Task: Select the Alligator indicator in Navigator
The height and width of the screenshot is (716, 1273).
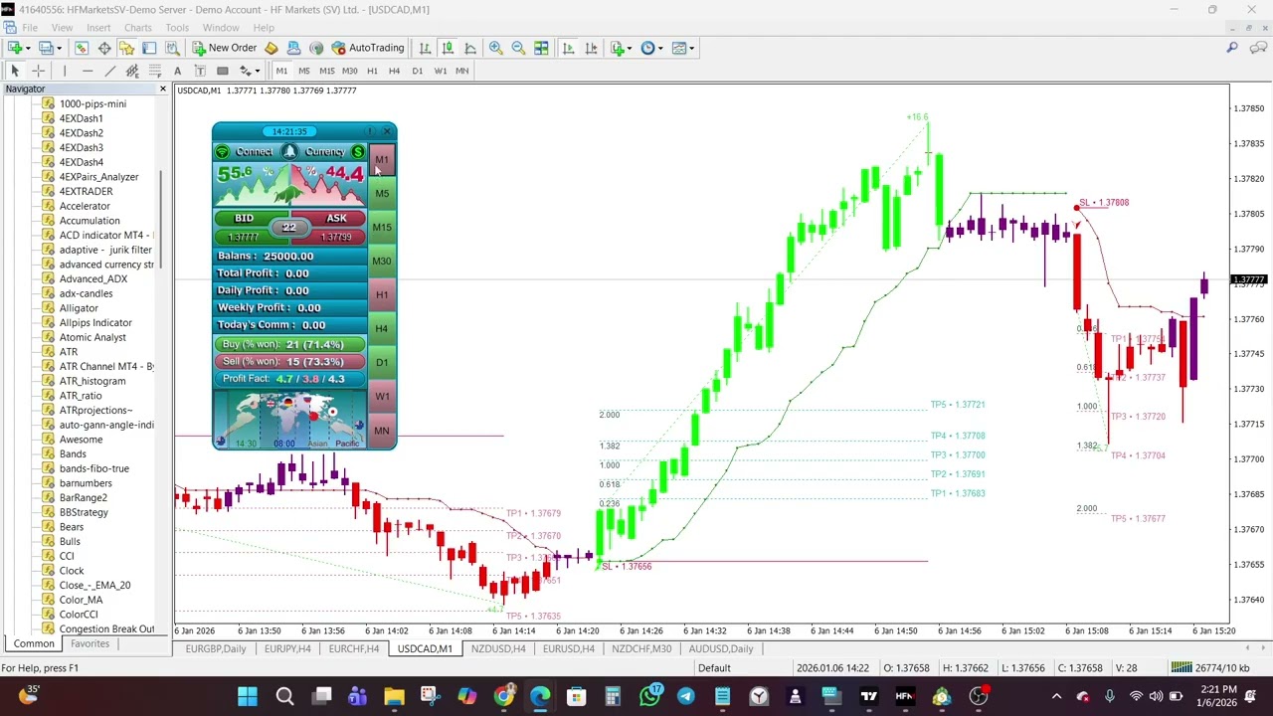Action: click(x=79, y=308)
